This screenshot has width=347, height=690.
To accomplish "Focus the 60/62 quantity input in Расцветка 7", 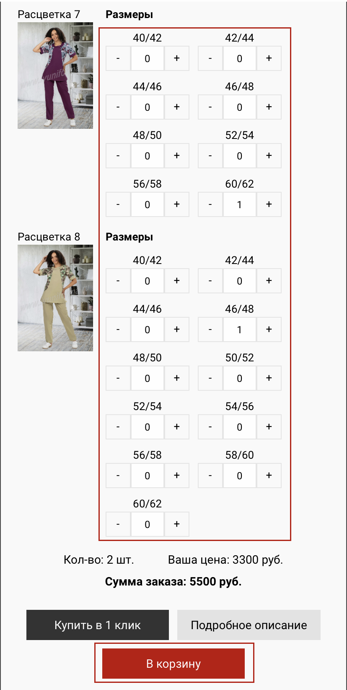I will point(239,204).
